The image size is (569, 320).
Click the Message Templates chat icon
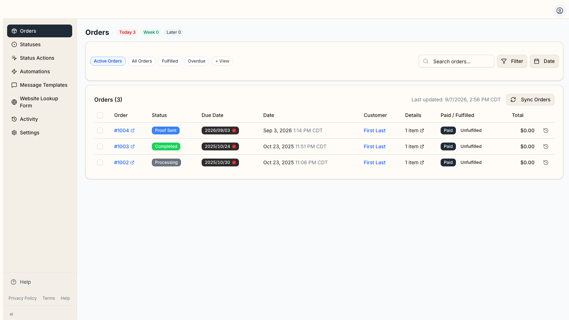coord(14,85)
